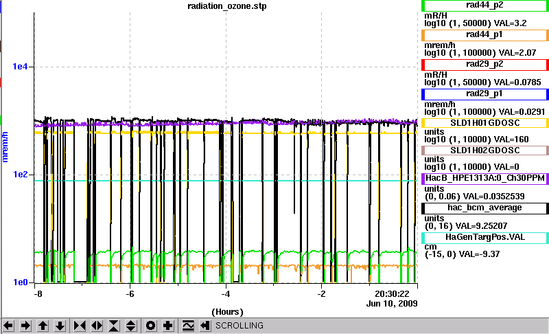Shift the plot up with the up arrow
The height and width of the screenshot is (334, 549).
(43, 326)
